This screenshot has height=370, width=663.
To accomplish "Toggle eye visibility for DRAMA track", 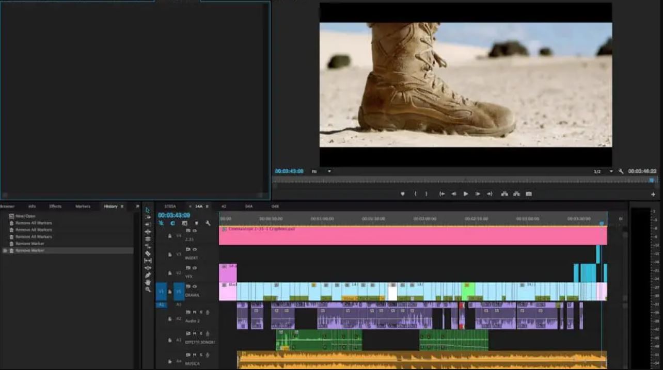I will [195, 286].
